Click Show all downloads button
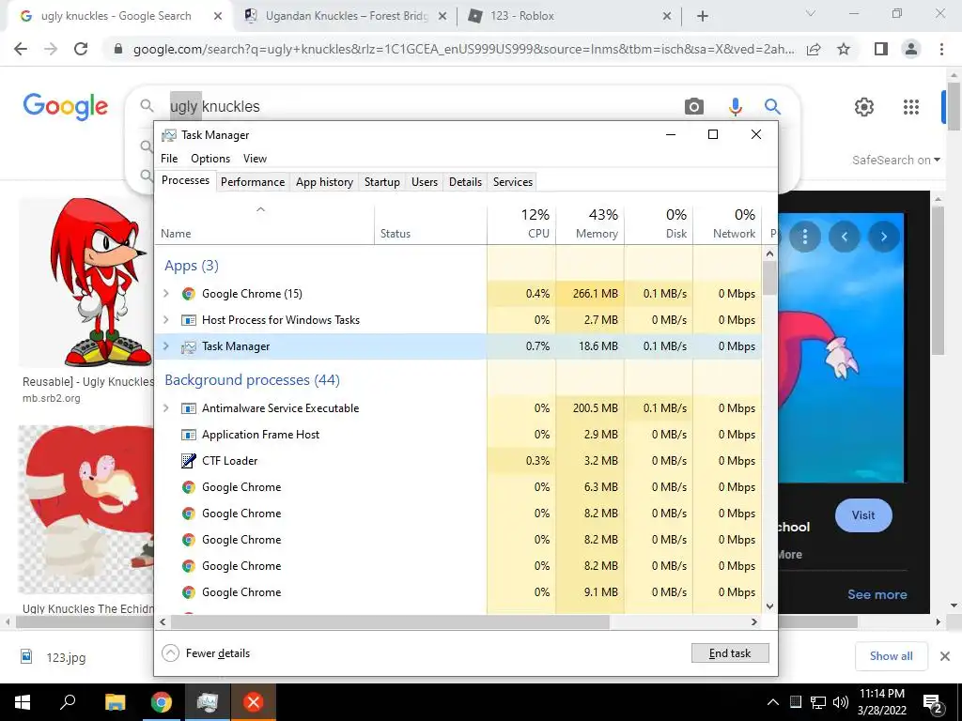 (x=891, y=656)
